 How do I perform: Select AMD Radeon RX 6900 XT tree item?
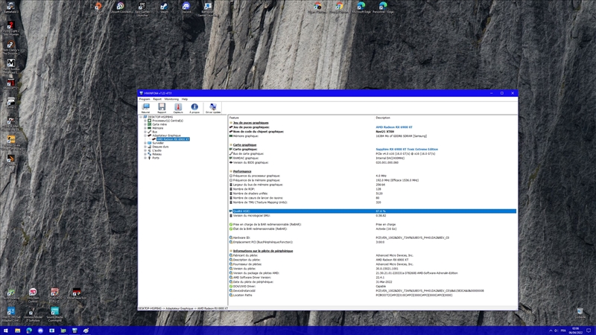coord(173,139)
